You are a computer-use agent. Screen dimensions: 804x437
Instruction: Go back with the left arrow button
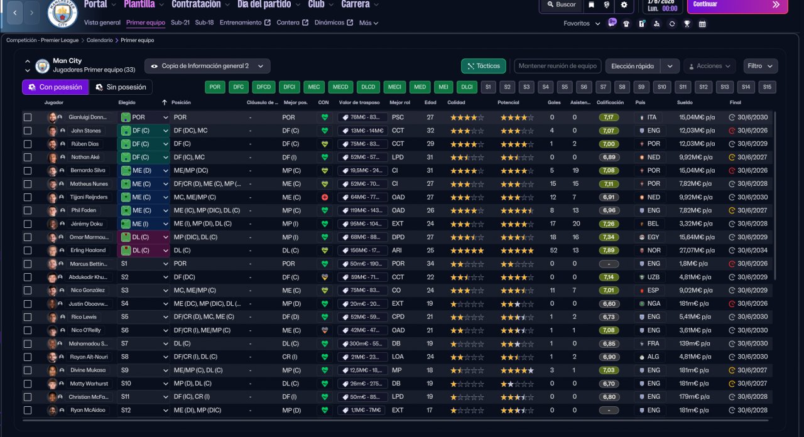[x=14, y=13]
